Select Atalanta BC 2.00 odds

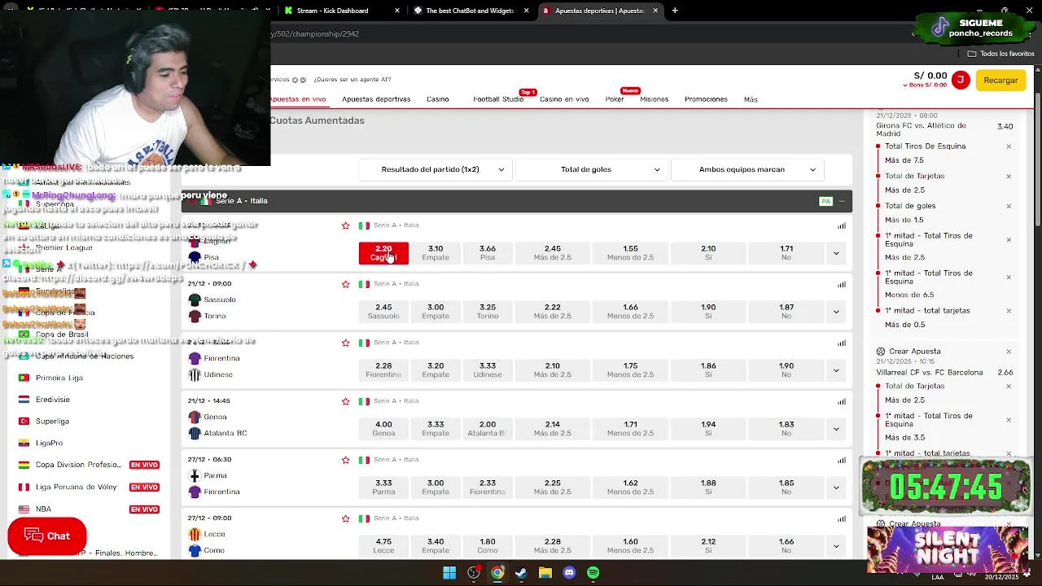click(488, 429)
